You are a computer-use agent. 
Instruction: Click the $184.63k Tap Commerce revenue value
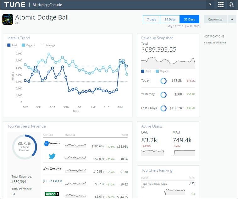click(x=98, y=146)
